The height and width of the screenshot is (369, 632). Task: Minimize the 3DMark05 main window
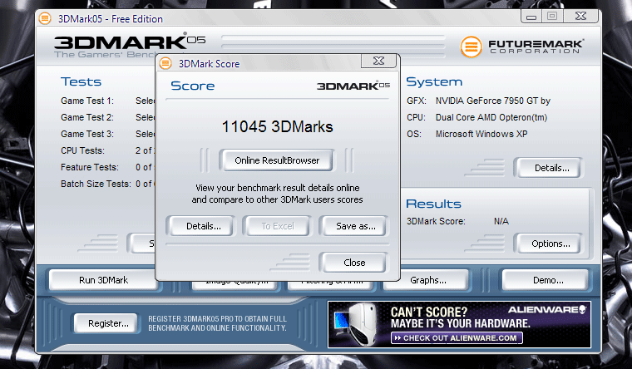point(531,17)
